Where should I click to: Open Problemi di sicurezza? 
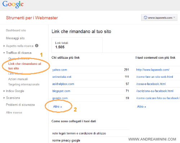[20, 105]
